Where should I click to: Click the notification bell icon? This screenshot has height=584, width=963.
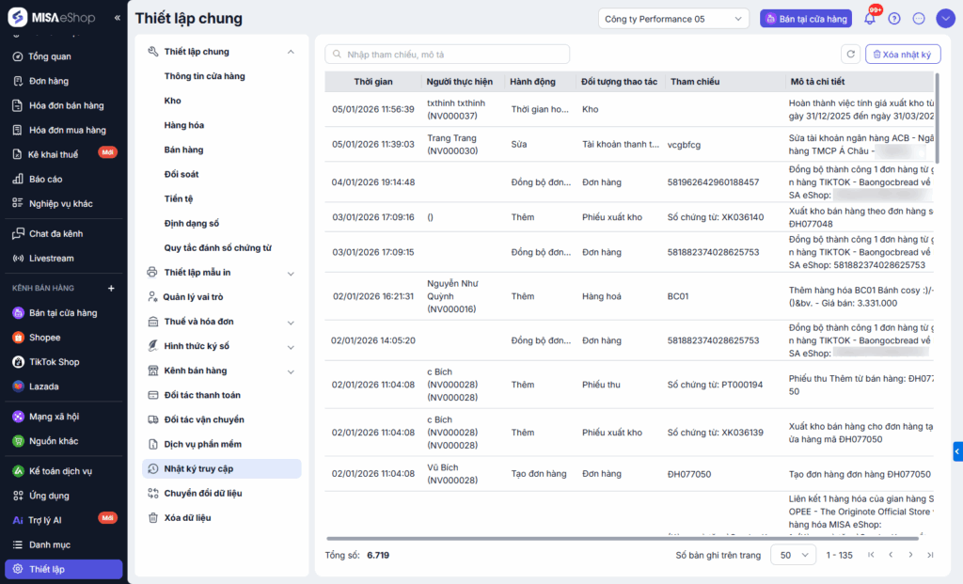click(x=870, y=19)
